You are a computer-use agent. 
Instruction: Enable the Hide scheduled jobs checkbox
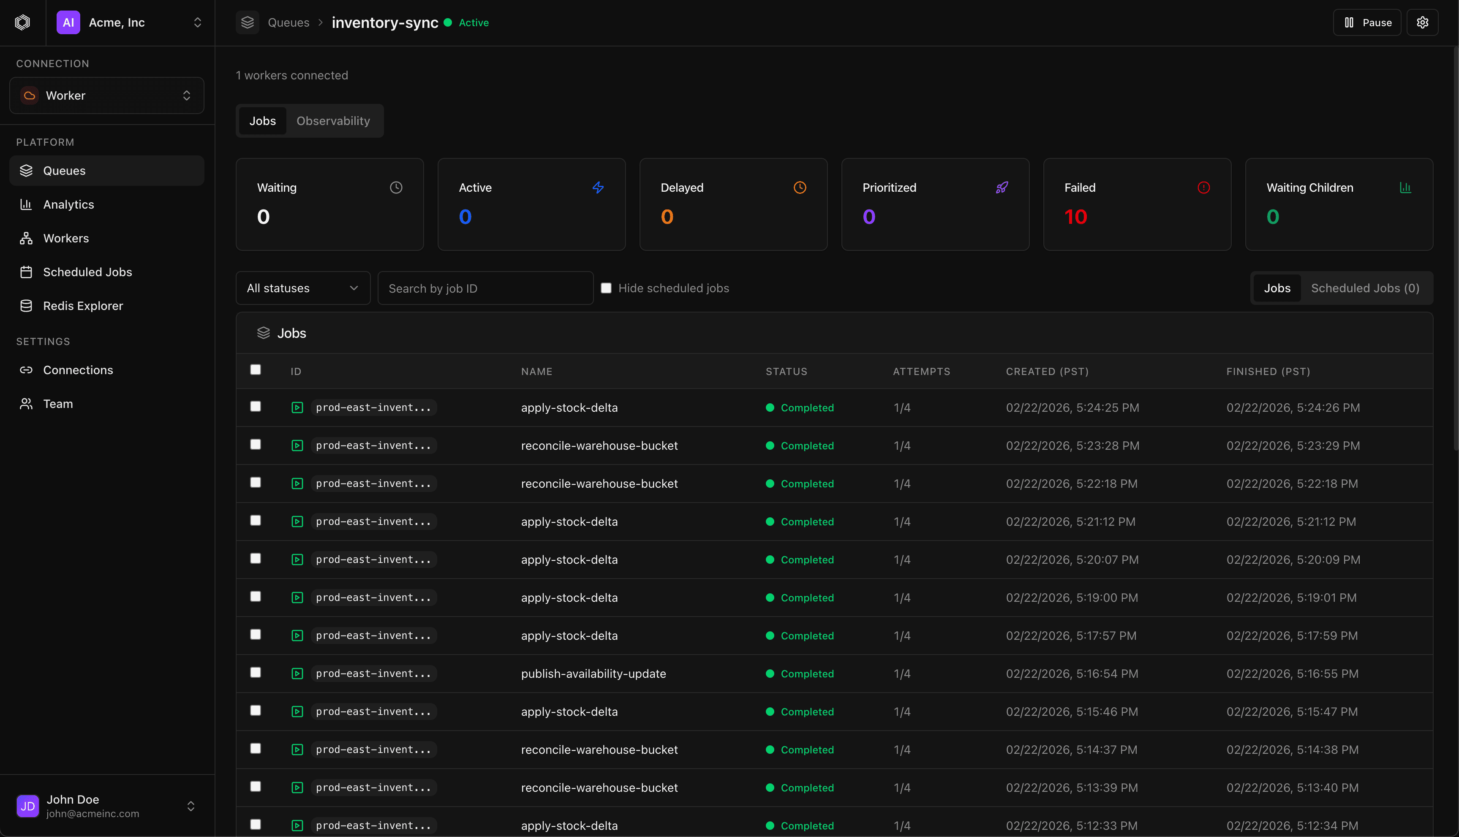(x=607, y=288)
